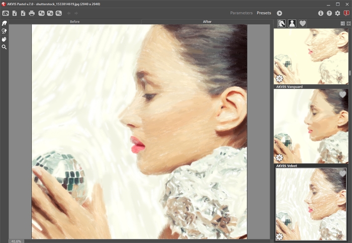The height and width of the screenshot is (243, 352).
Task: Switch to the Before tab
Action: tap(75, 22)
